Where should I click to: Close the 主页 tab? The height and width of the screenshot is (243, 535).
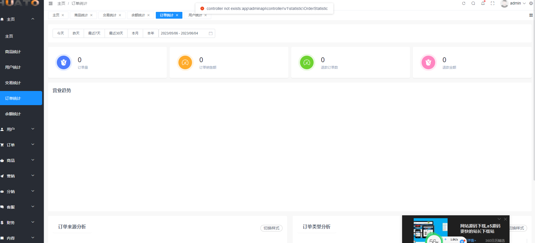click(x=63, y=15)
